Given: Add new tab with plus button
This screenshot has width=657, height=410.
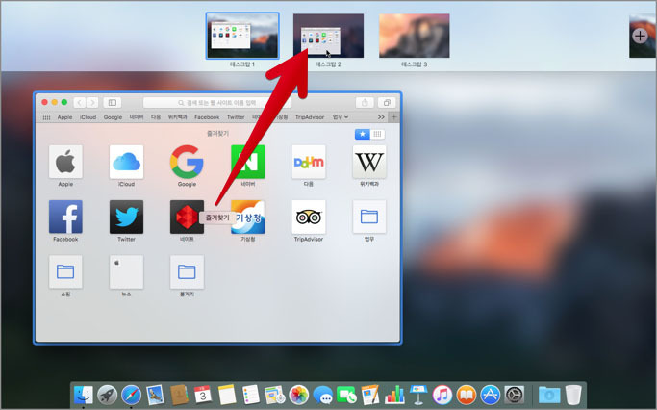Looking at the screenshot, I should tap(393, 117).
